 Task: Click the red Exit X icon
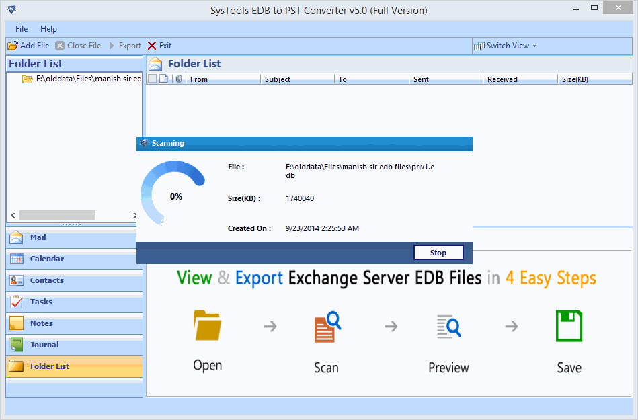point(152,46)
